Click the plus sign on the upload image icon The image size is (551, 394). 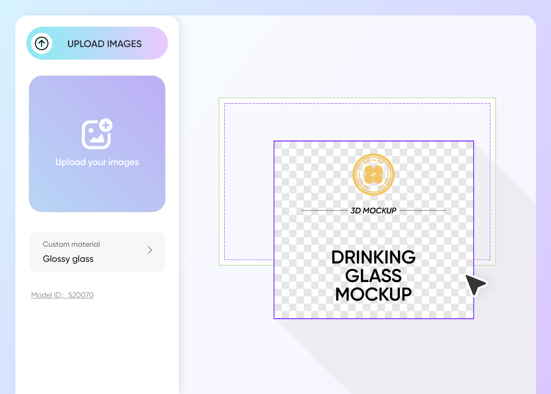(105, 126)
